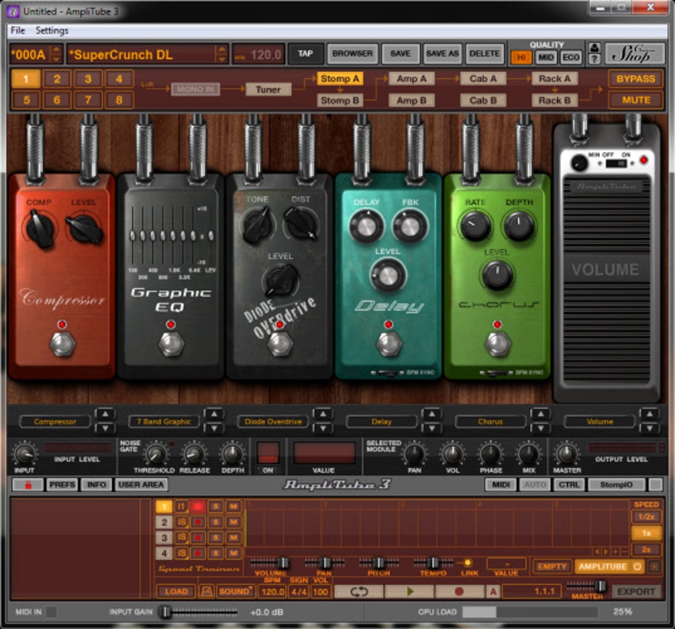Open the preset BROWSER
This screenshot has height=629, width=675.
[x=353, y=54]
